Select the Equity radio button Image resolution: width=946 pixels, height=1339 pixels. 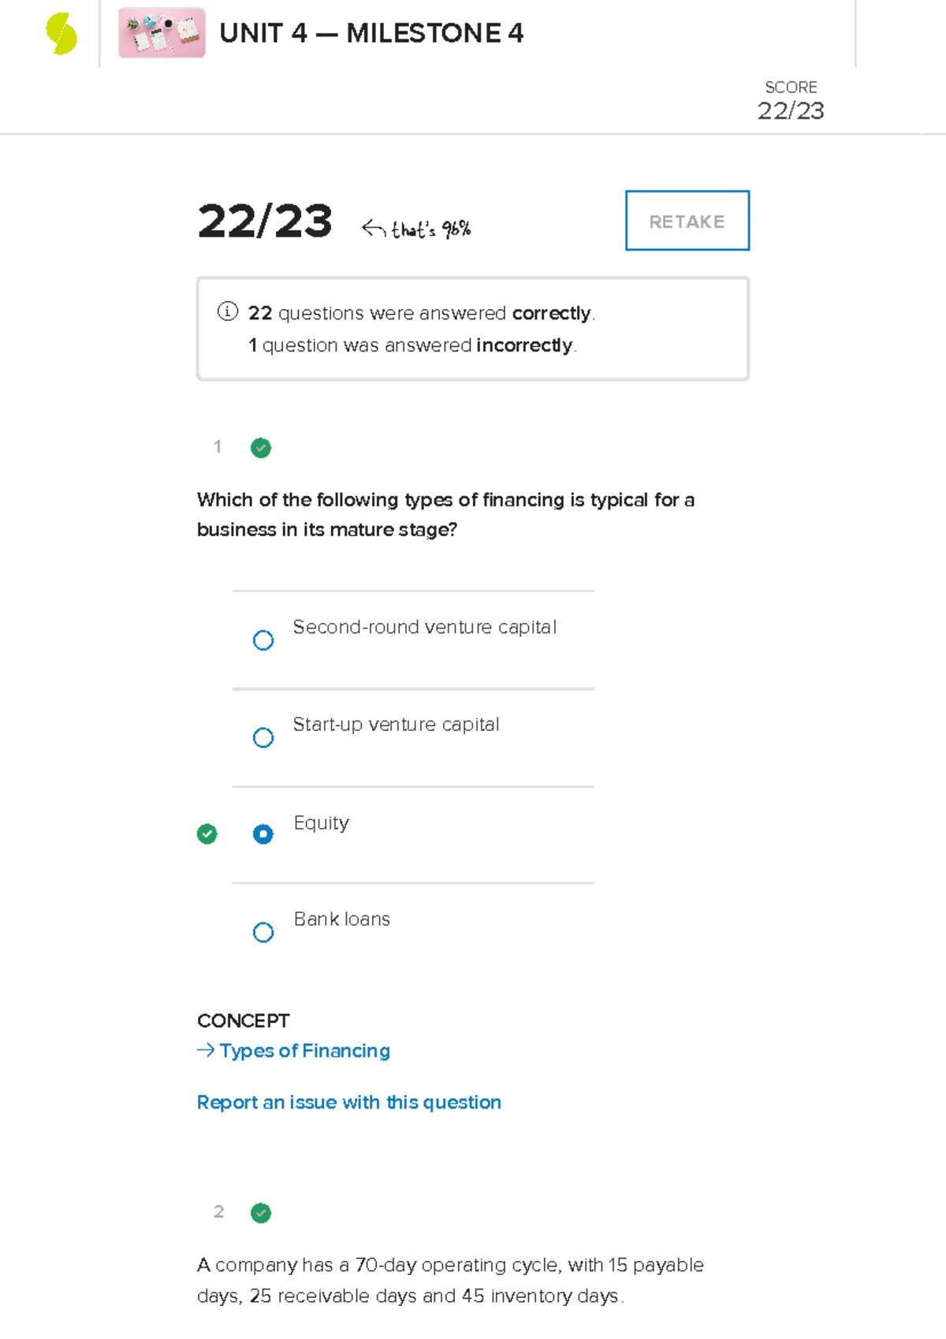(x=263, y=834)
